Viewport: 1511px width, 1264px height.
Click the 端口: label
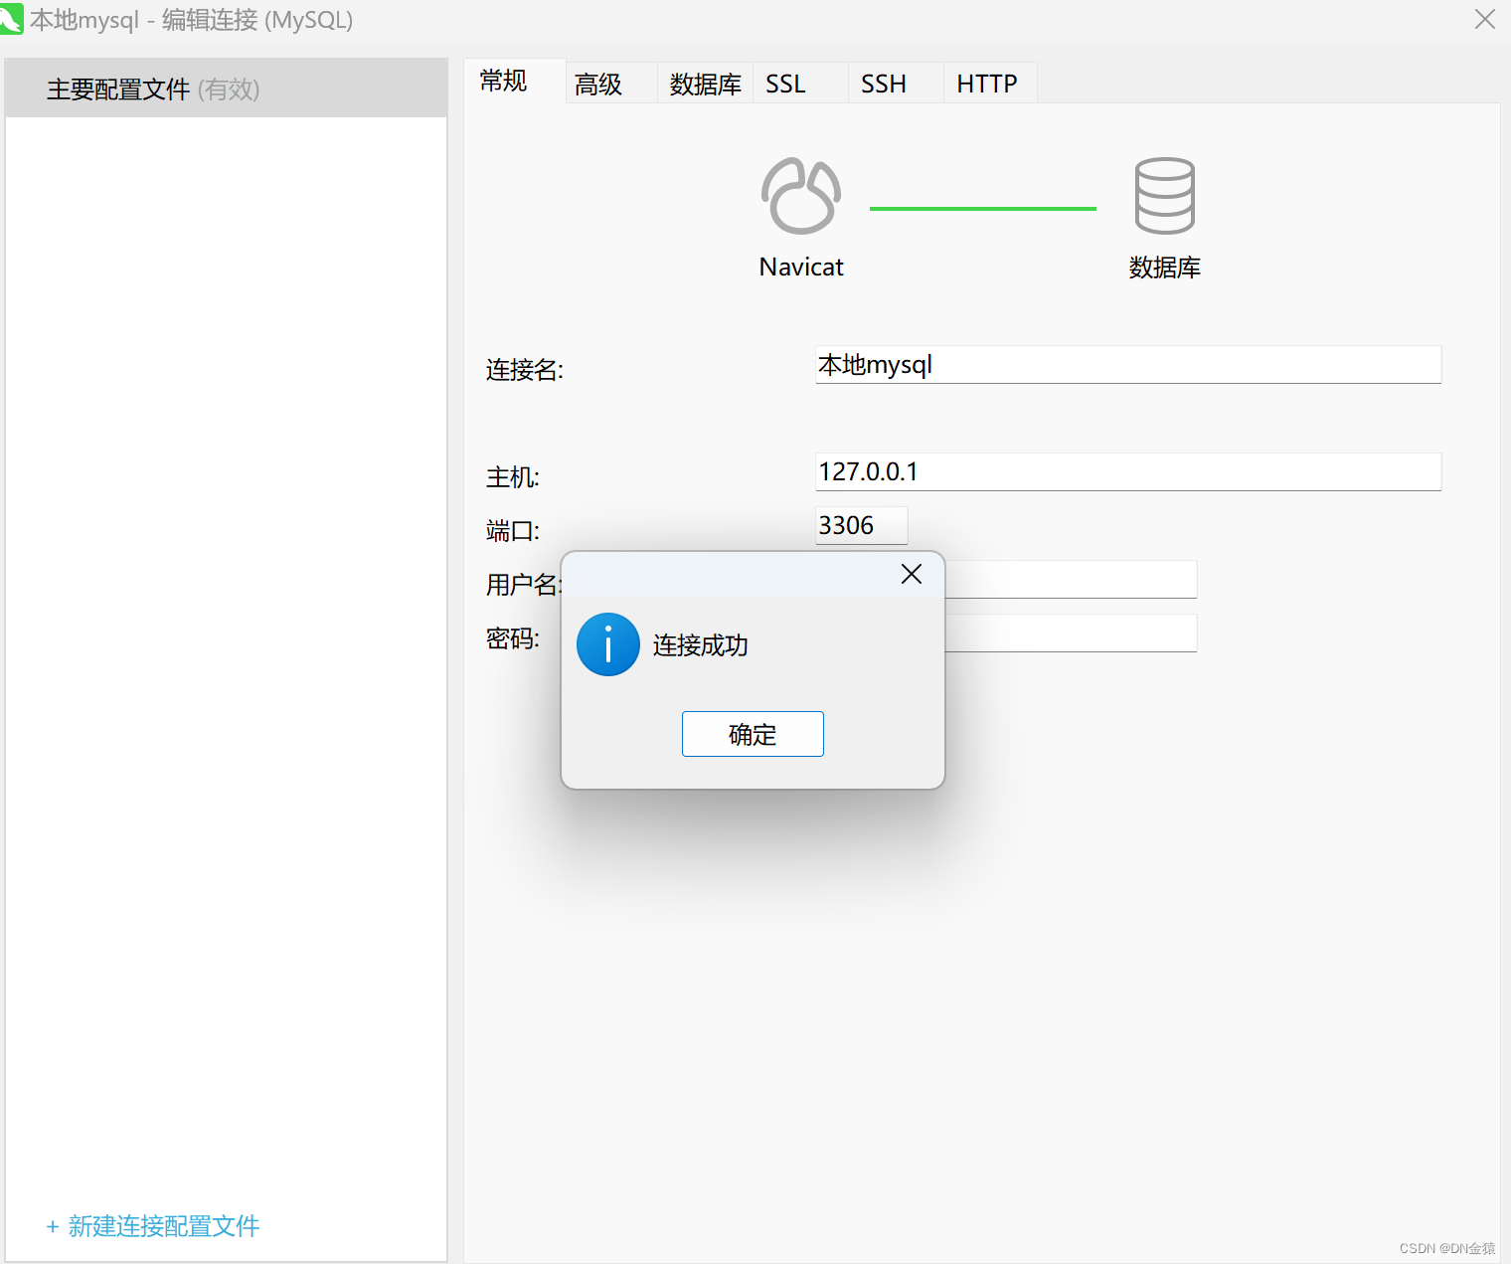pos(512,531)
